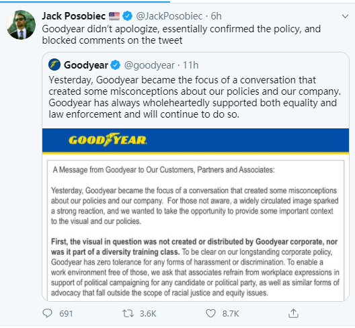Open quoted tweet text about misconceptions
The width and height of the screenshot is (355, 328).
pyautogui.click(x=195, y=97)
